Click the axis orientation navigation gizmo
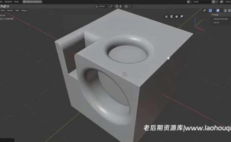 (199, 24)
